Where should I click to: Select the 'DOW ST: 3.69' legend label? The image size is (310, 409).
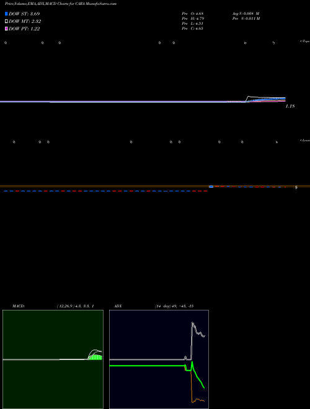pos(24,14)
